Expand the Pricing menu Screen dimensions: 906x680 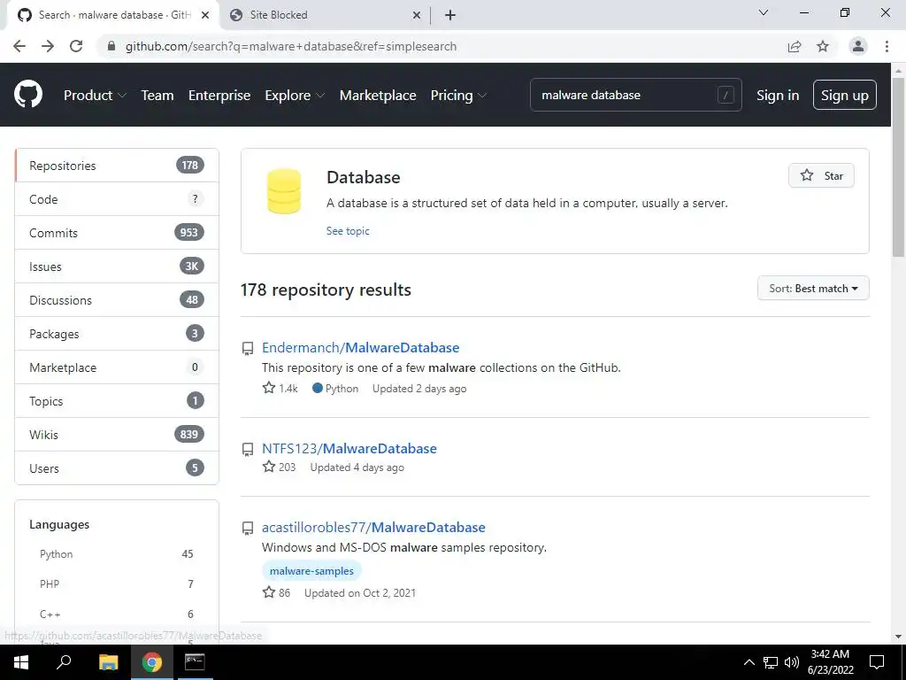pyautogui.click(x=458, y=96)
